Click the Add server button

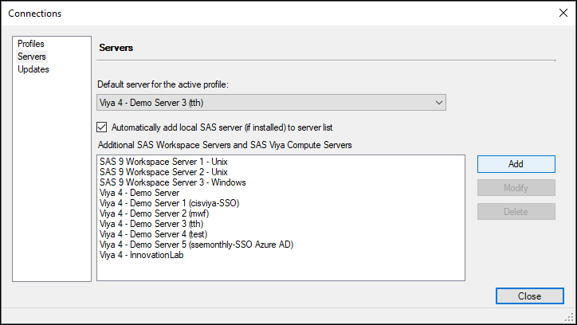tap(516, 163)
